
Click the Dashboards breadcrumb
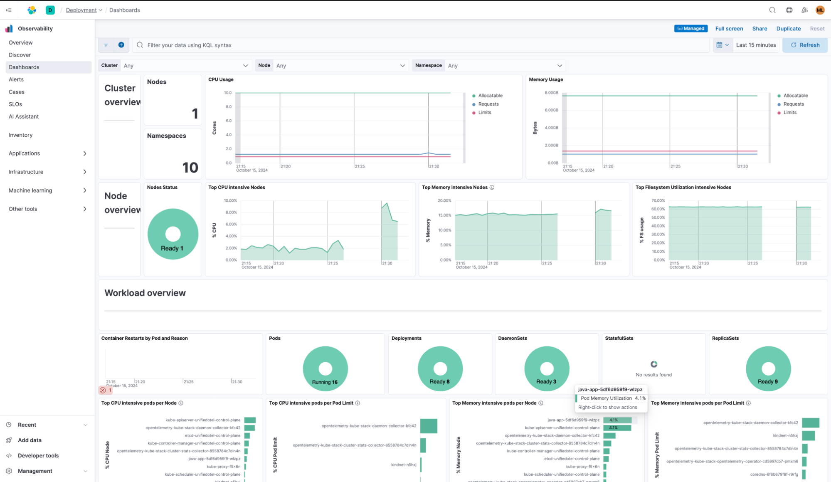pos(125,10)
